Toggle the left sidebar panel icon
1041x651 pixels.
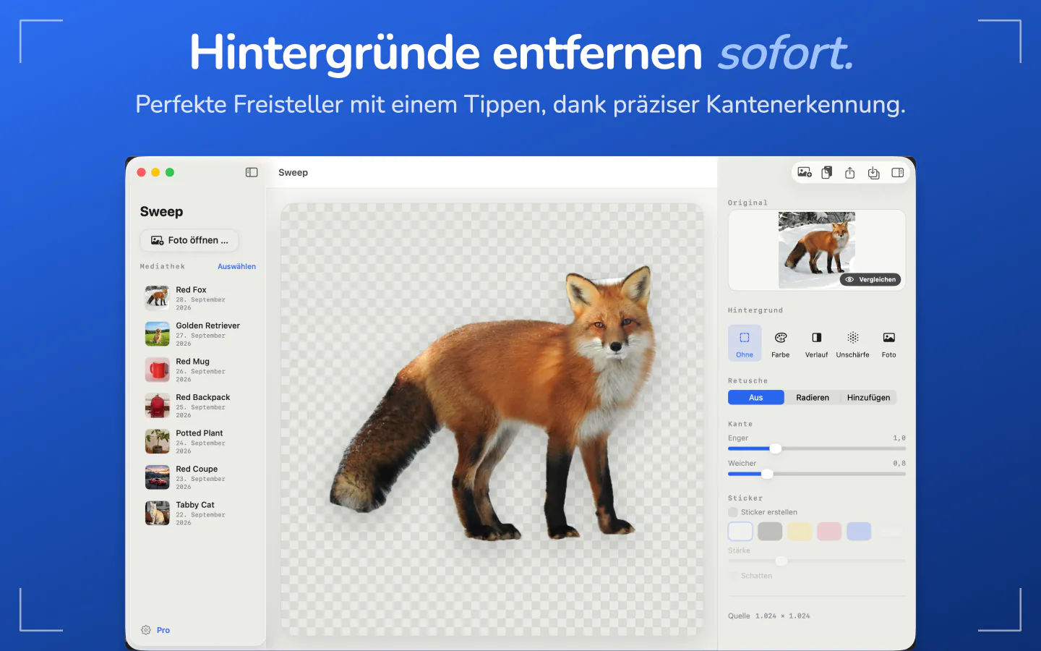pyautogui.click(x=252, y=172)
